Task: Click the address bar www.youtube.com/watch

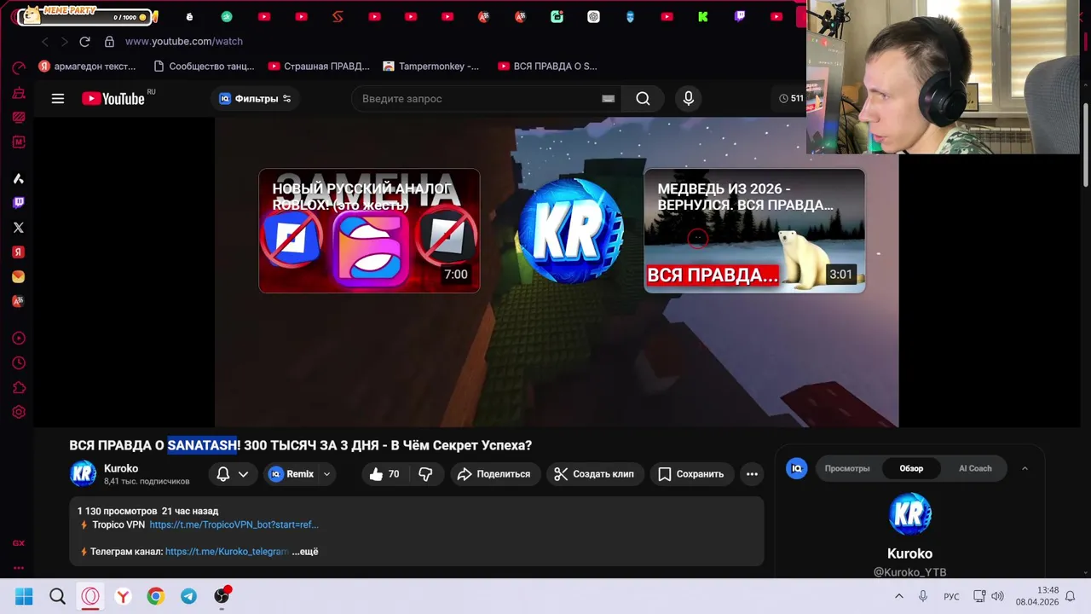Action: click(184, 41)
